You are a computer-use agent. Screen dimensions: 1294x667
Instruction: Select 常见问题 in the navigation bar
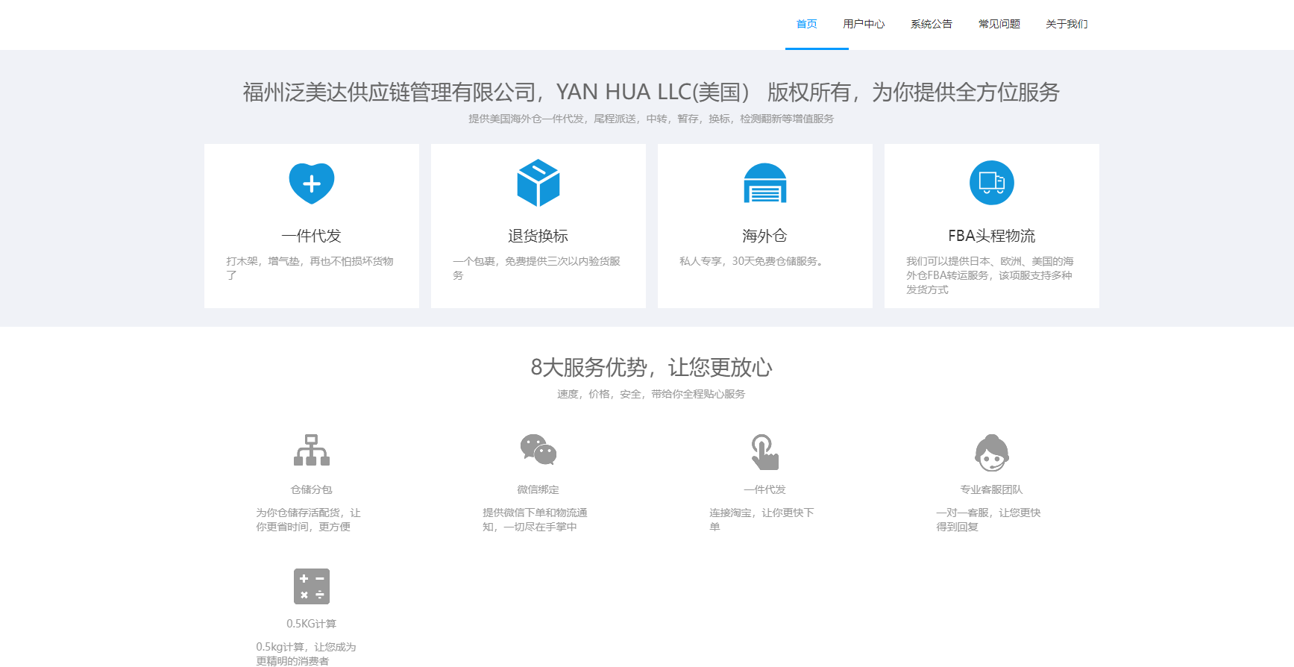(x=999, y=24)
